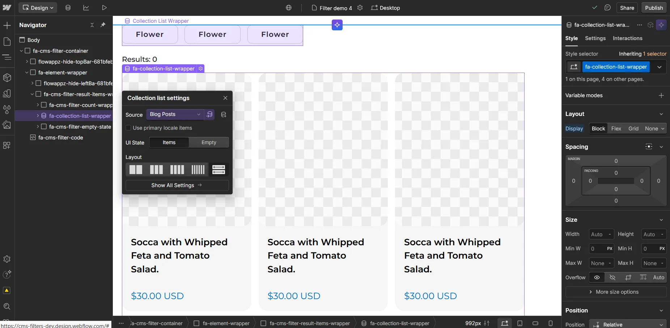Set display to Flex

(x=616, y=129)
